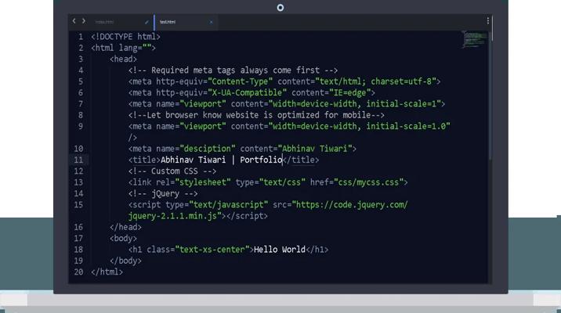This screenshot has height=313, width=561.
Task: Click the code minimap preview
Action: tap(474, 39)
